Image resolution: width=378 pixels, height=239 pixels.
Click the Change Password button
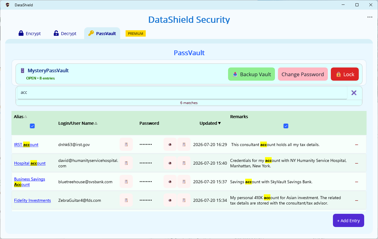coord(303,74)
